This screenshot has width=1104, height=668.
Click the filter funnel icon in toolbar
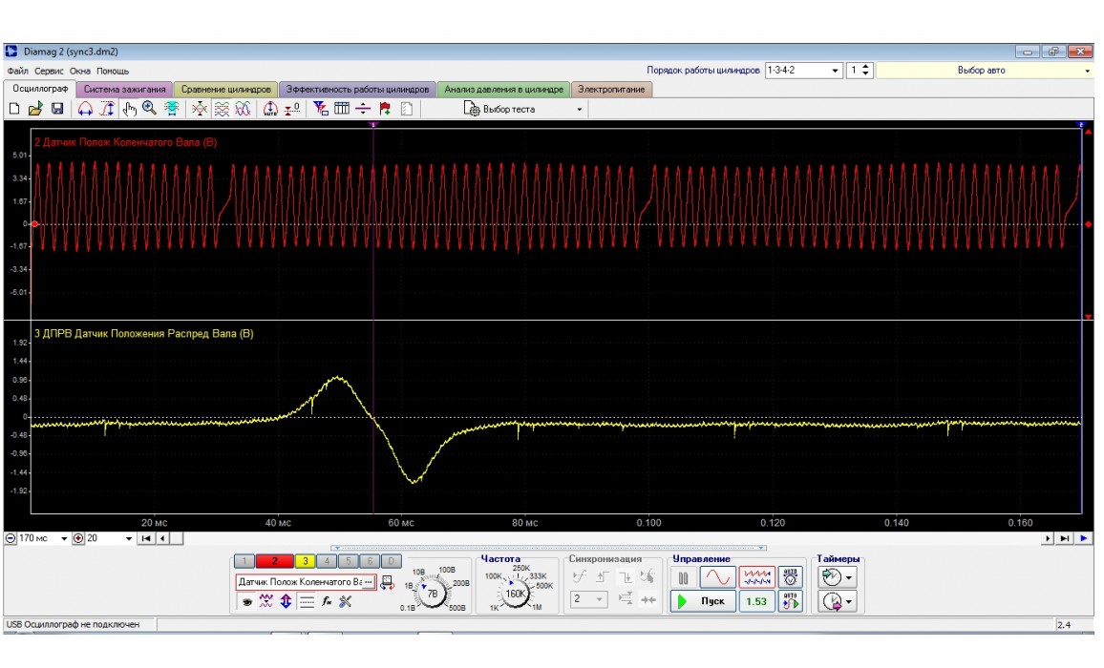pyautogui.click(x=320, y=110)
